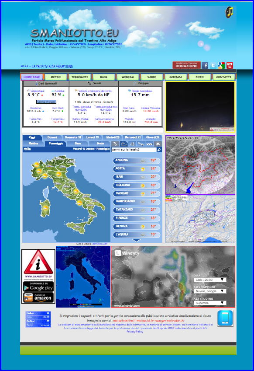Screen dimensions: 254x371
Task: Click the locality search magnifier icon
Action: 159,150
